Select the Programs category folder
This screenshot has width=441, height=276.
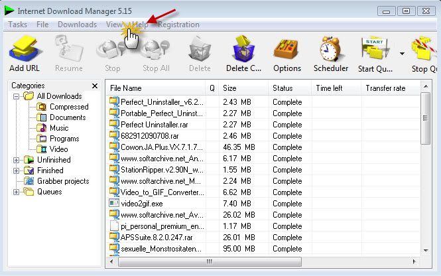64,139
